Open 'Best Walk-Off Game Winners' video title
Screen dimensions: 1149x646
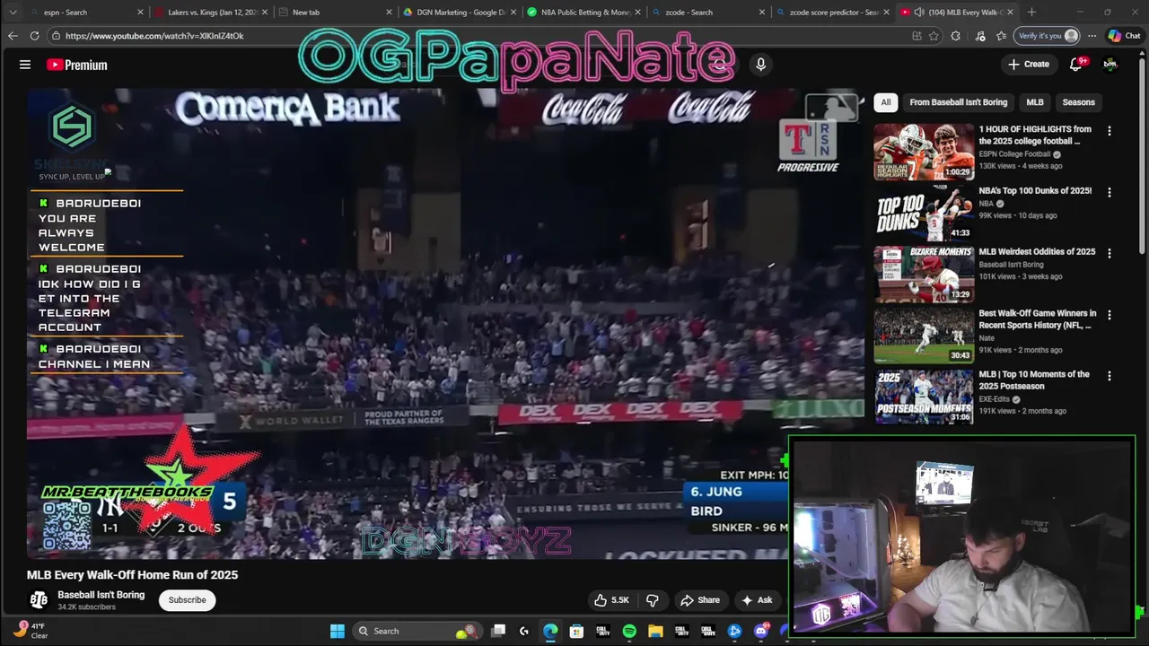click(x=1037, y=319)
